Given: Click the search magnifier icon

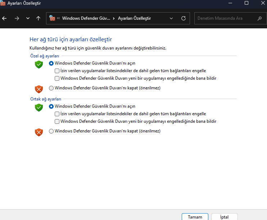Looking at the screenshot, I should [259, 18].
